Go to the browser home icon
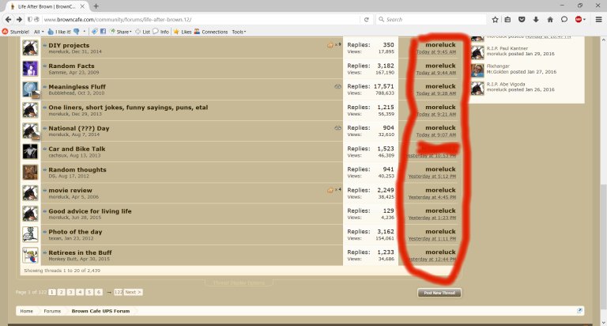The width and height of the screenshot is (607, 326). click(550, 19)
